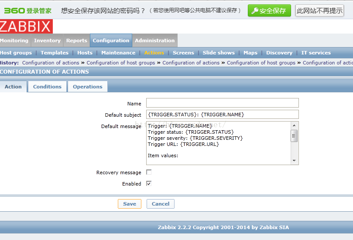Click first history link Configuration of host groups
Screen dimensions: 353x240
click(x=121, y=63)
